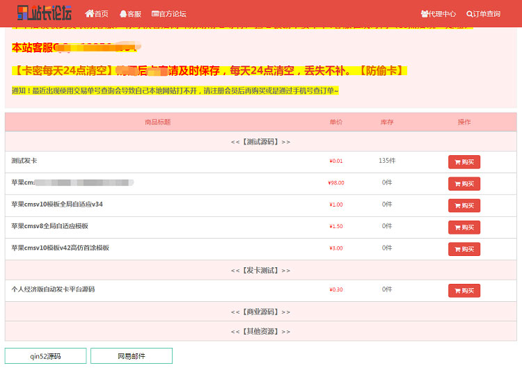Buy the 测试发卡 product
The height and width of the screenshot is (368, 522).
pyautogui.click(x=464, y=162)
